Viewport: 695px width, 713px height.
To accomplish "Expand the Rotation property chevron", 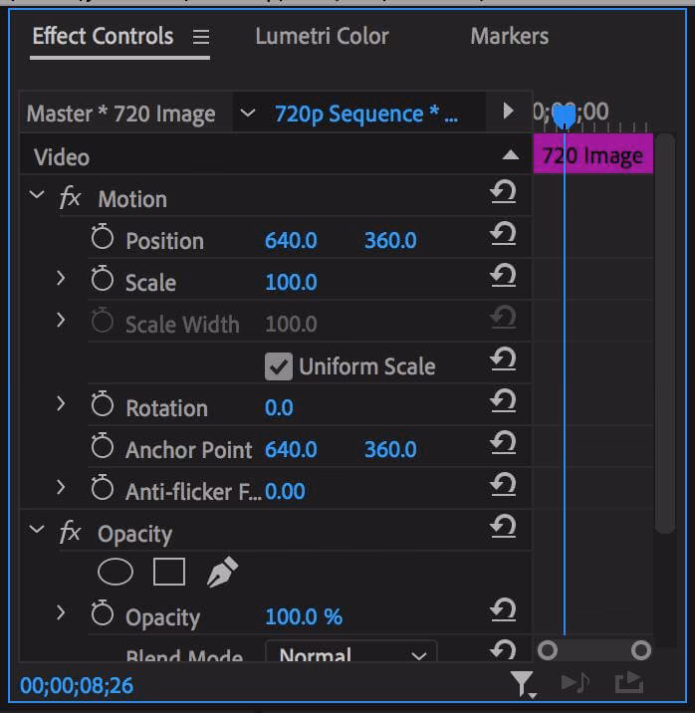I will [x=61, y=405].
